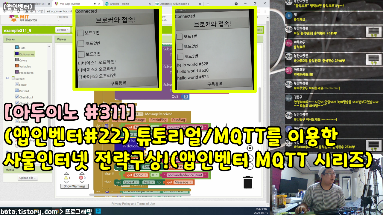The height and width of the screenshot is (215, 383).
Task: Edit the QoS value 0 block
Action: tap(186, 96)
